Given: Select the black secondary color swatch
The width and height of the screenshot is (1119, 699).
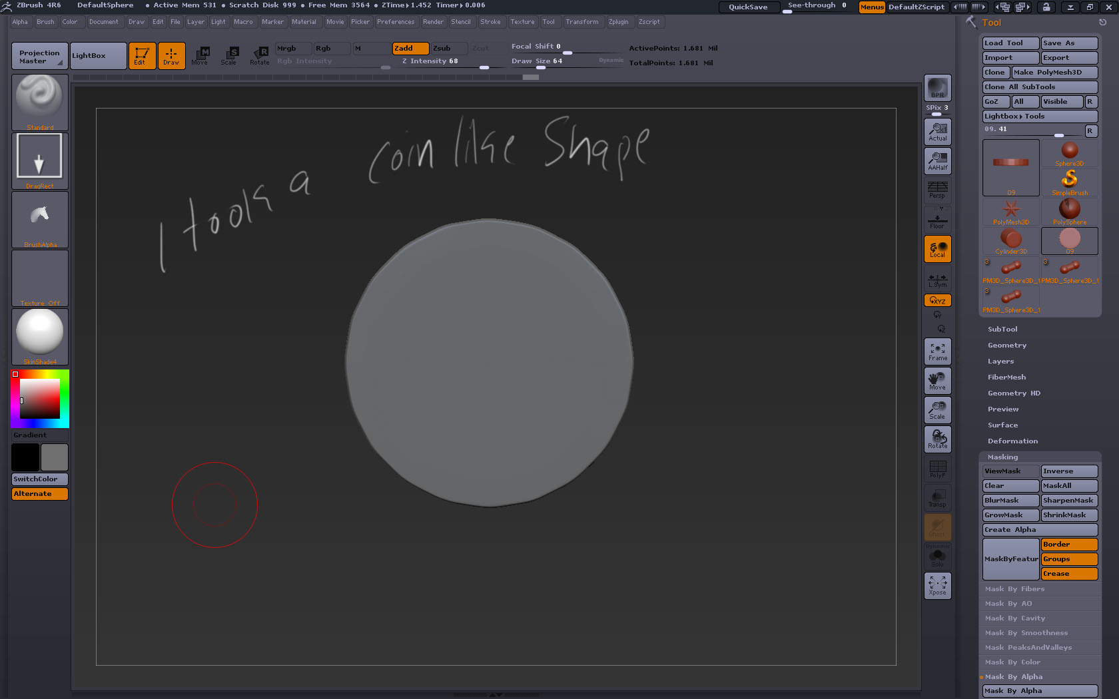Looking at the screenshot, I should (x=25, y=457).
